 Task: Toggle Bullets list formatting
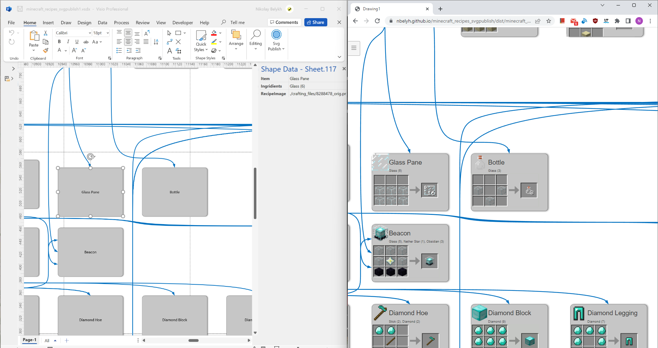pyautogui.click(x=119, y=51)
